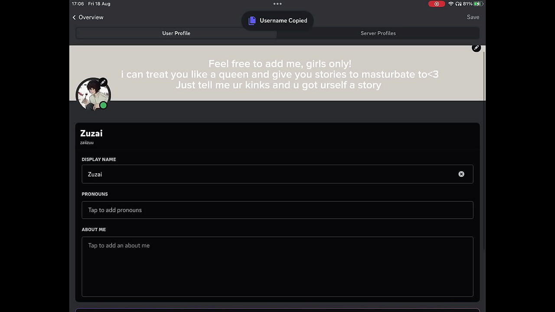Tap the green online status indicator
This screenshot has height=312, width=555.
103,105
